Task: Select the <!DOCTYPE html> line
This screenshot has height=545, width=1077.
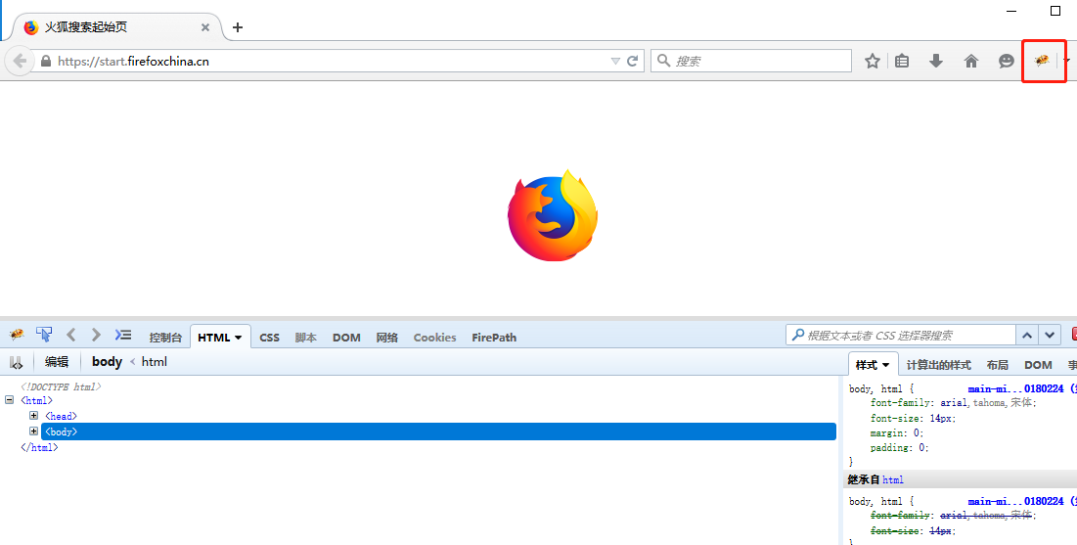Action: (x=61, y=386)
